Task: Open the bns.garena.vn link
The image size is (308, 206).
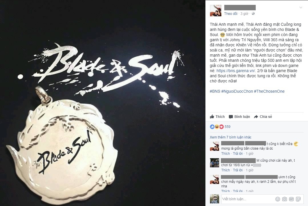Action: point(236,71)
